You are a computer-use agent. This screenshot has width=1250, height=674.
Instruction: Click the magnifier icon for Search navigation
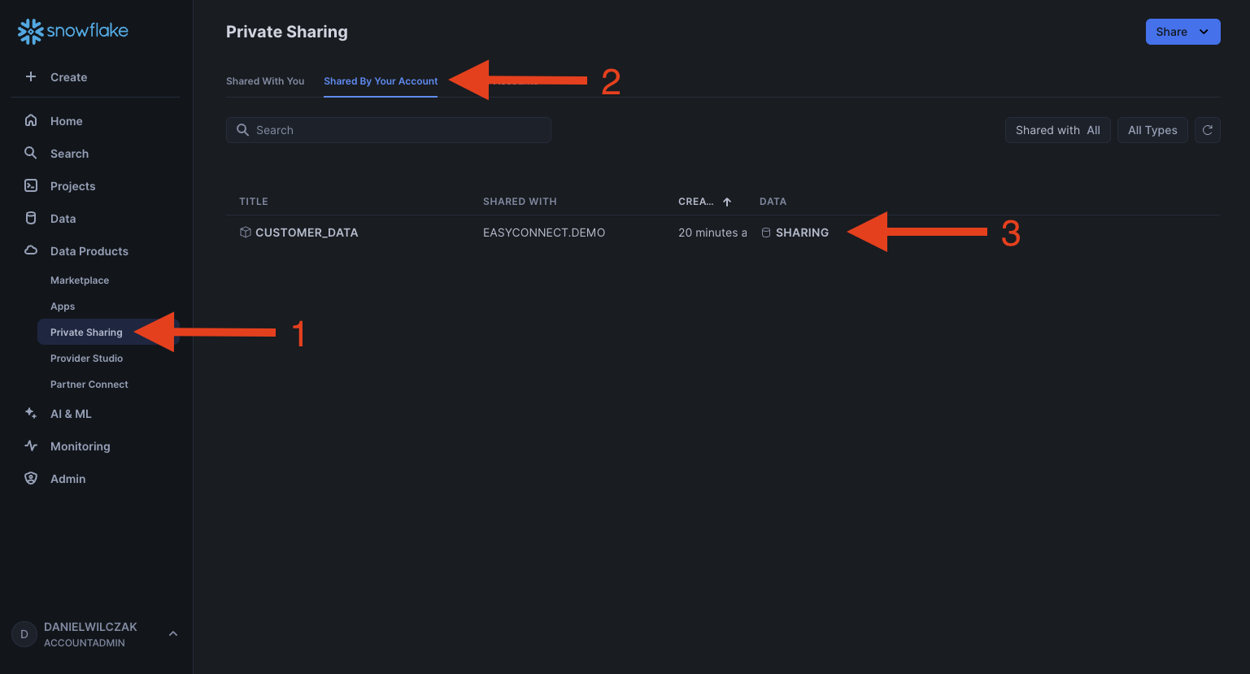31,153
